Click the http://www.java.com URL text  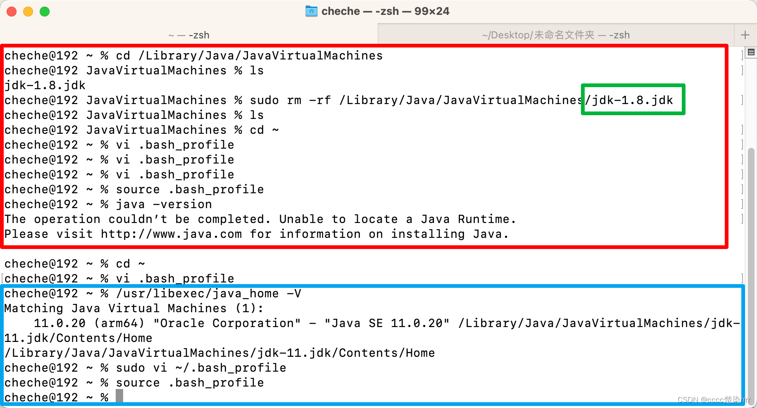pos(171,234)
